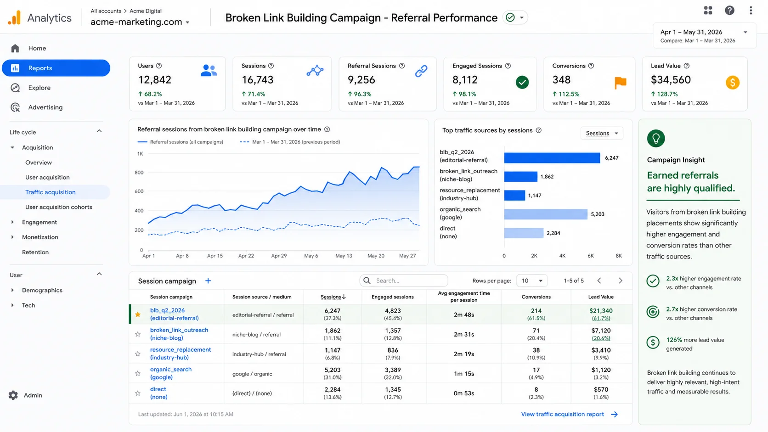The image size is (768, 432).
Task: Open the report status check dropdown
Action: tap(515, 17)
